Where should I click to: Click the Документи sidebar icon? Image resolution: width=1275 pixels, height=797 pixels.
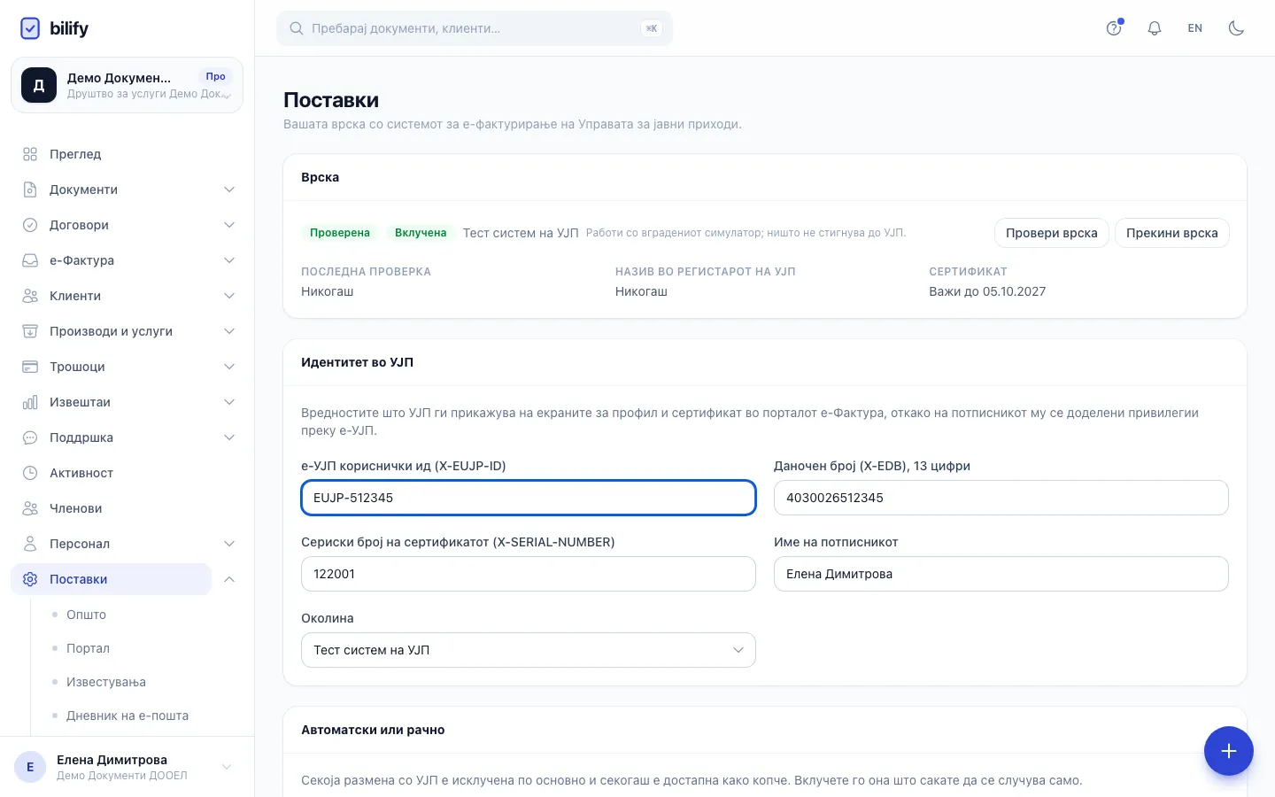coord(30,190)
